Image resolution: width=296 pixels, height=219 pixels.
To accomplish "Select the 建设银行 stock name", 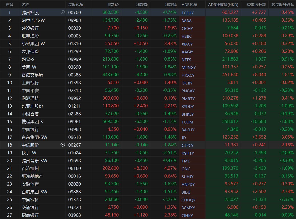I will 30,28.
